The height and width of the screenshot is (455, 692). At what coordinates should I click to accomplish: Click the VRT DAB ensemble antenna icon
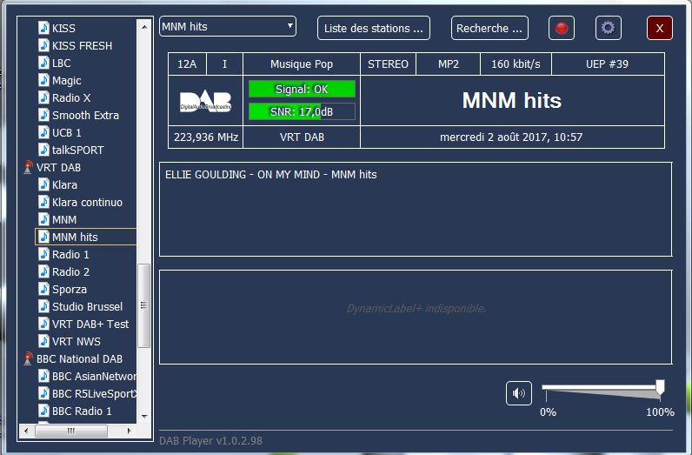point(28,167)
